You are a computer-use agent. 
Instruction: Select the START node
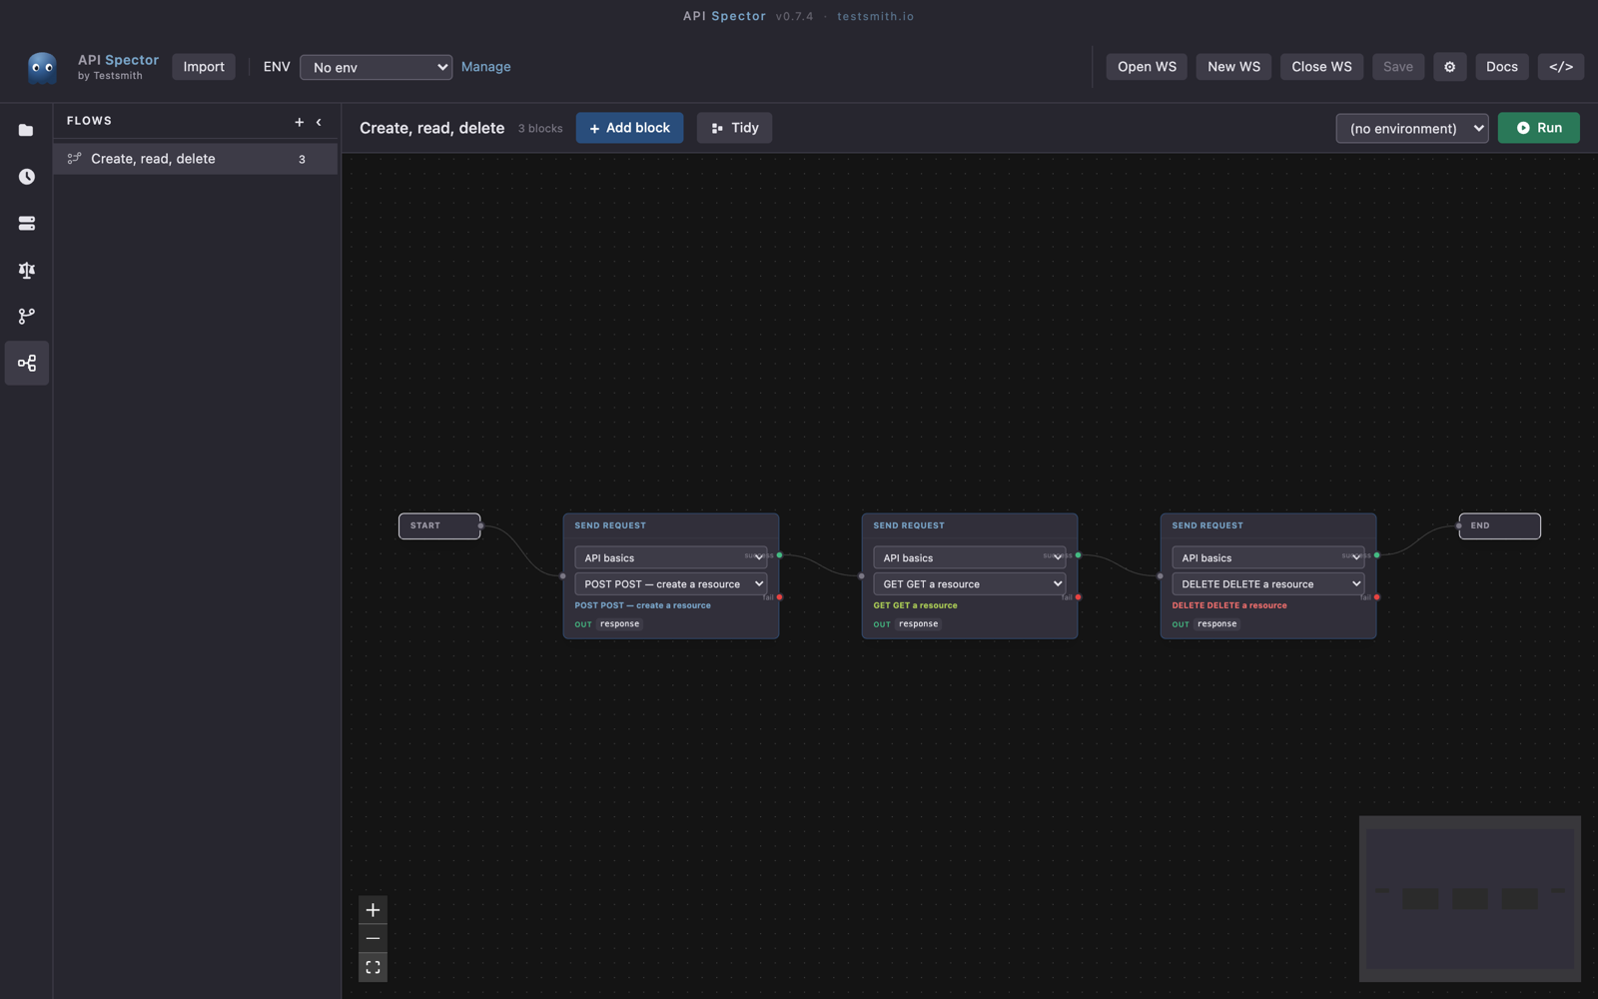pos(439,525)
